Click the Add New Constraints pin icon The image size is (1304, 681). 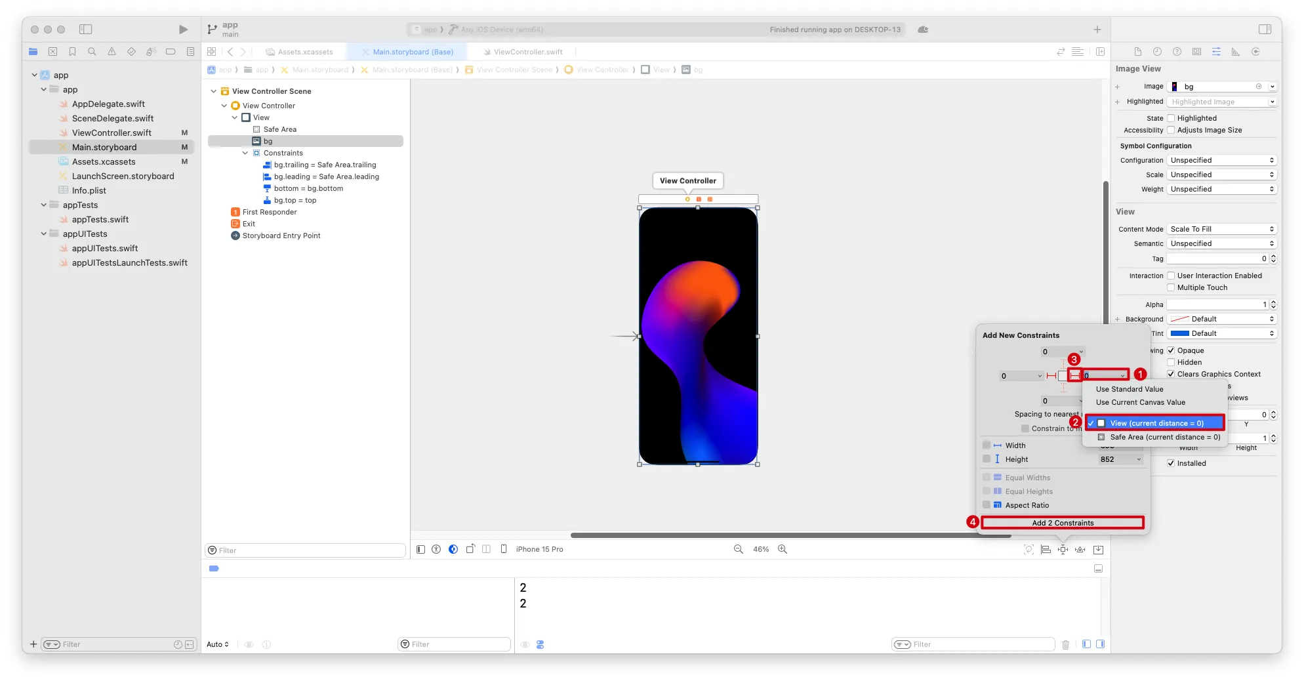tap(1063, 550)
